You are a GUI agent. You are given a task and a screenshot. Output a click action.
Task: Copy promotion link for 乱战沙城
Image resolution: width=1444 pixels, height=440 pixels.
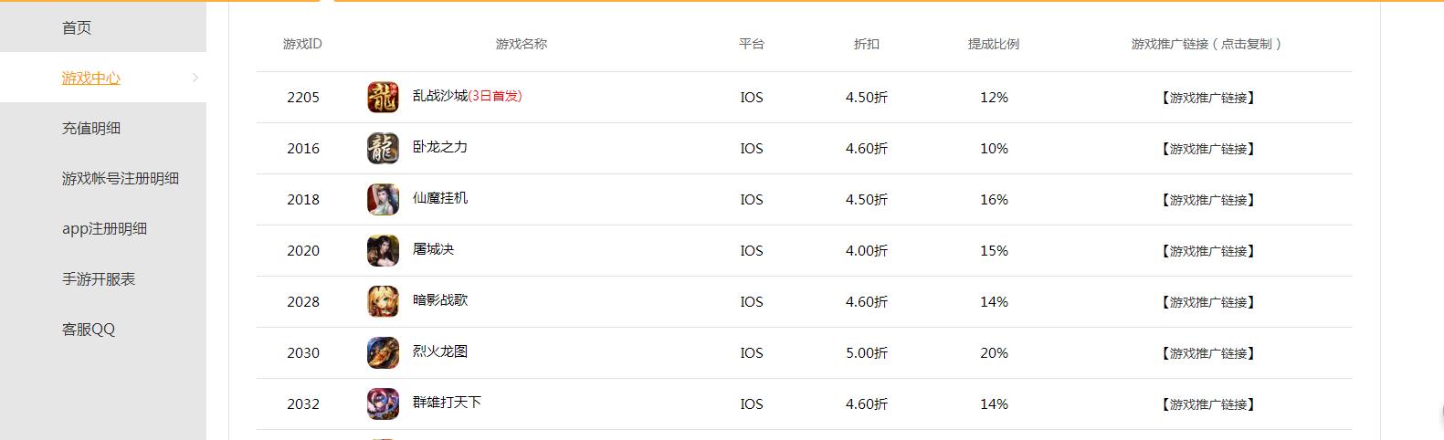coord(1207,98)
